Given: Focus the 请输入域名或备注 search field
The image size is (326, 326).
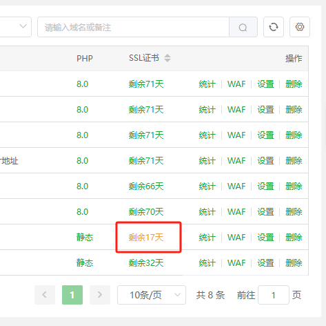Looking at the screenshot, I should click(133, 27).
